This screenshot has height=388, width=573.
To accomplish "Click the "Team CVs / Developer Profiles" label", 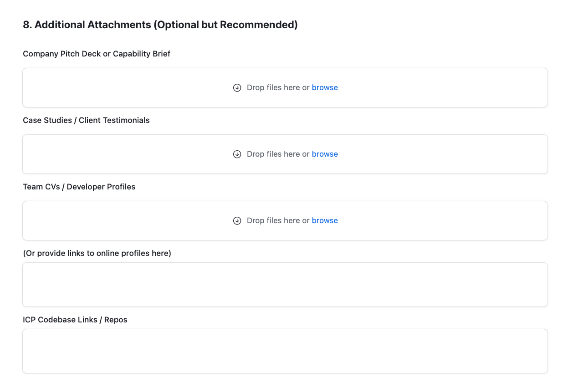I will click(x=79, y=187).
